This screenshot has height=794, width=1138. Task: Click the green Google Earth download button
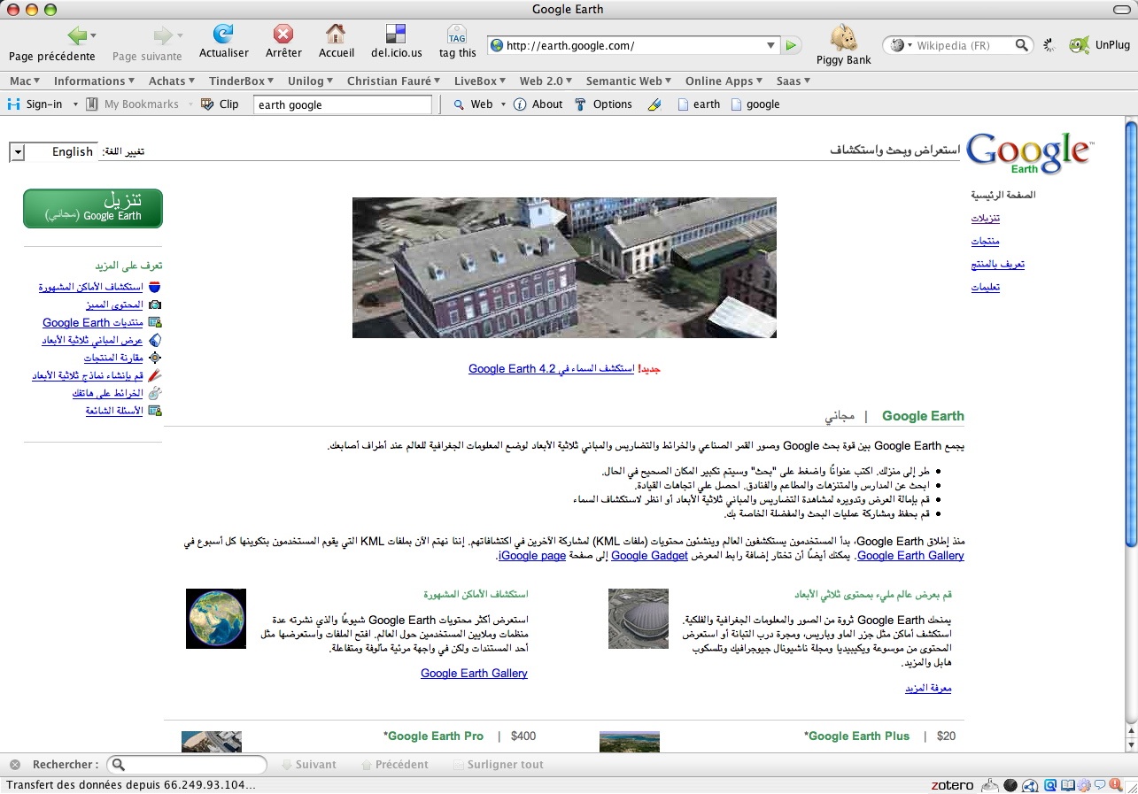[x=93, y=208]
